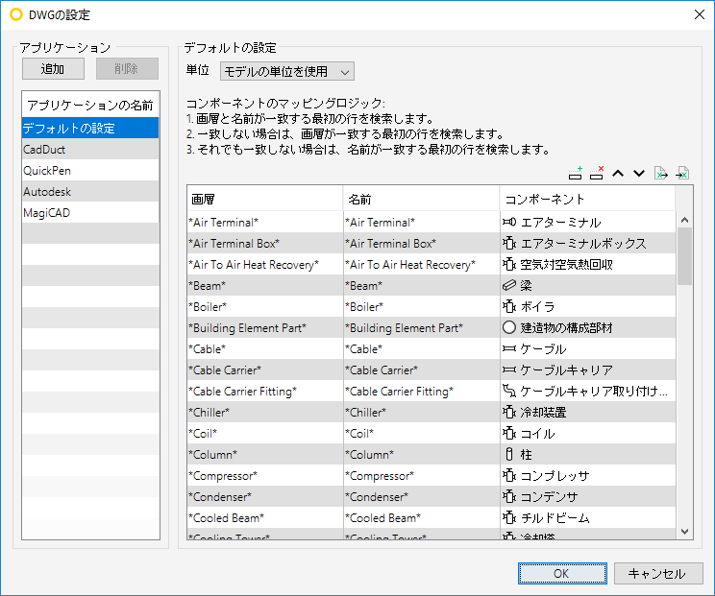This screenshot has height=596, width=715.
Task: Click the 画層 cell *Cable Carrier Fitting*
Action: click(265, 392)
